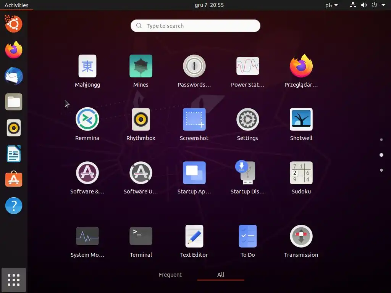Open Remmina remote desktop client
Image resolution: width=391 pixels, height=293 pixels.
pyautogui.click(x=87, y=124)
